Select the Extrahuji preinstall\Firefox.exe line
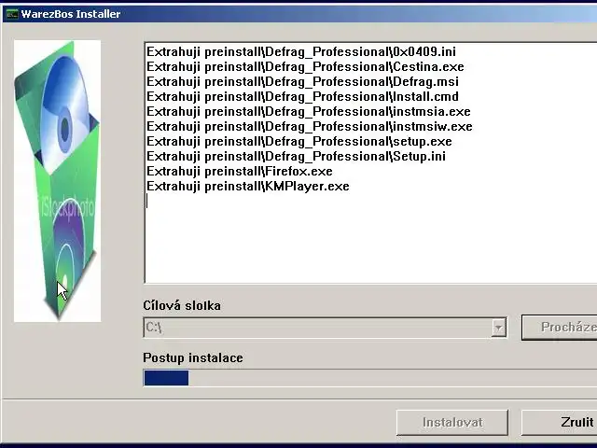This screenshot has width=597, height=448. pyautogui.click(x=240, y=171)
